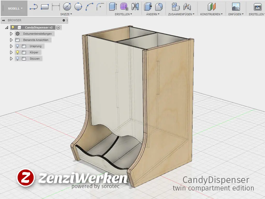Expand the Ursprung folder
Image resolution: width=265 pixels, height=199 pixels.
[11, 46]
